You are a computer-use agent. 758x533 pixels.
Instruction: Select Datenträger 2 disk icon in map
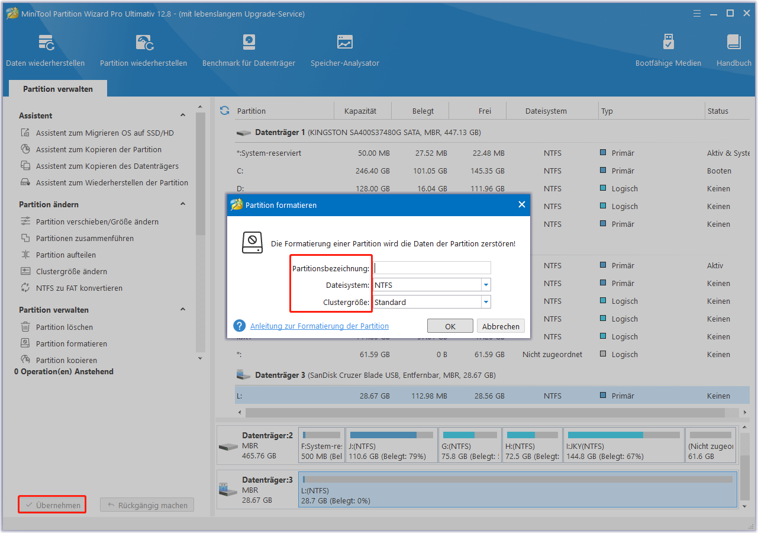(228, 446)
